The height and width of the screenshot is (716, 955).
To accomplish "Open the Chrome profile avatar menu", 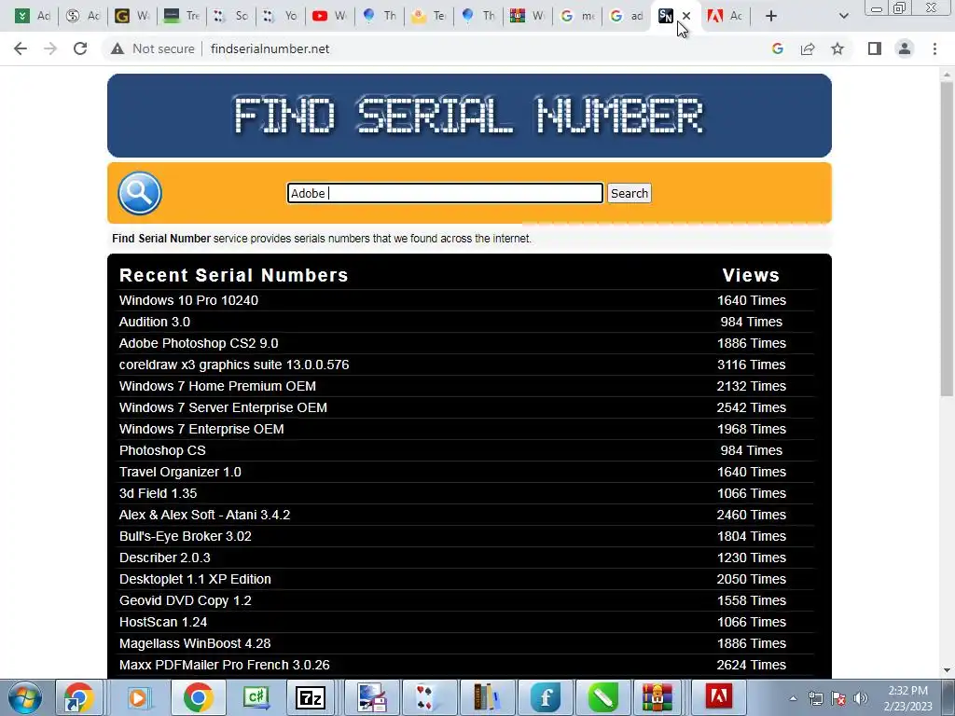I will tap(905, 48).
